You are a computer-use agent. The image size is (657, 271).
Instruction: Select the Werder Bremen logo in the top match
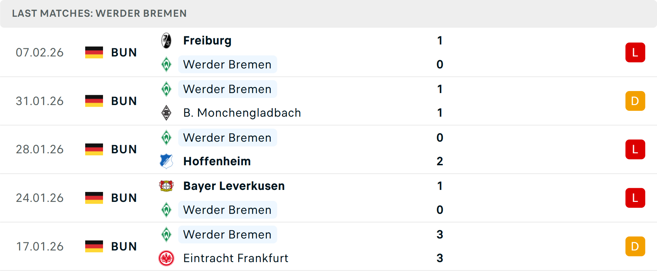[x=167, y=64]
